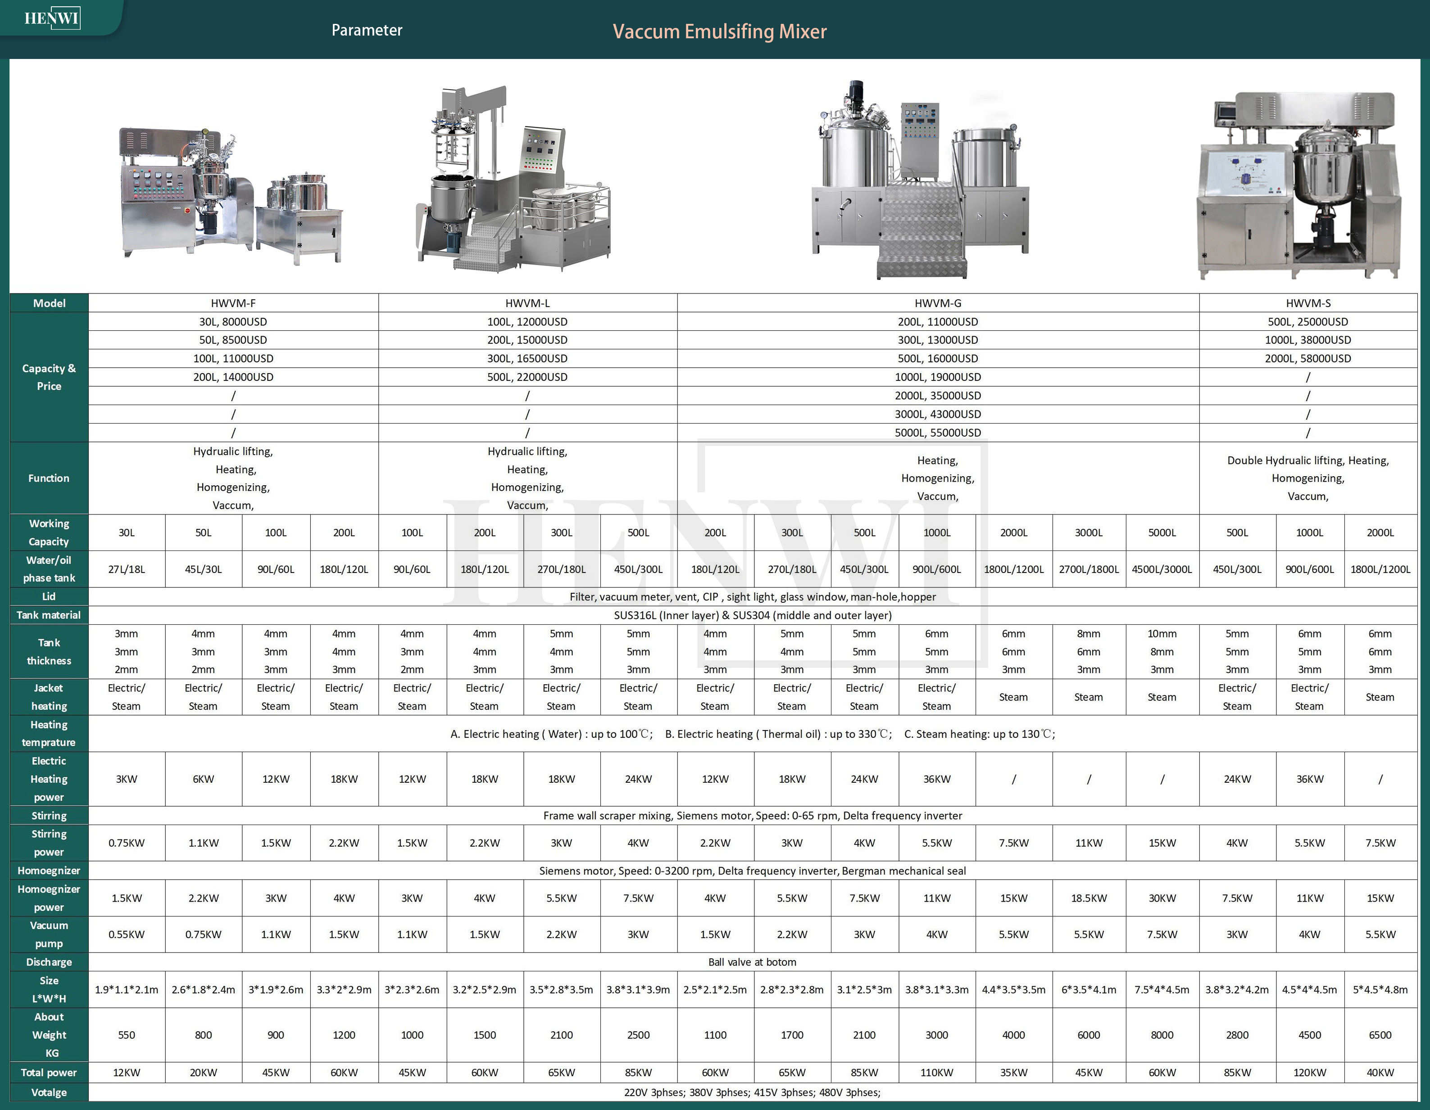
Task: Click the 'Parameter' heading text
Action: coord(367,30)
